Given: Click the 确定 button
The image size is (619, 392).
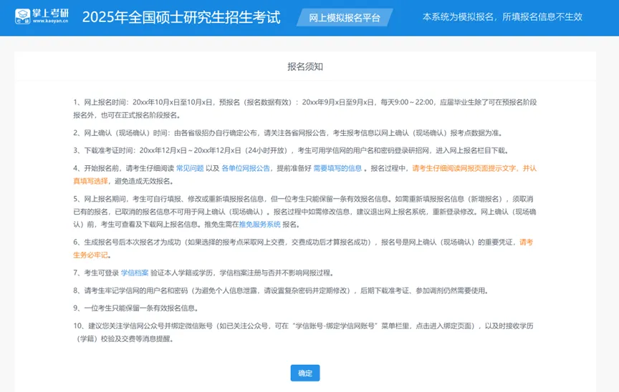Looking at the screenshot, I should click(x=305, y=373).
